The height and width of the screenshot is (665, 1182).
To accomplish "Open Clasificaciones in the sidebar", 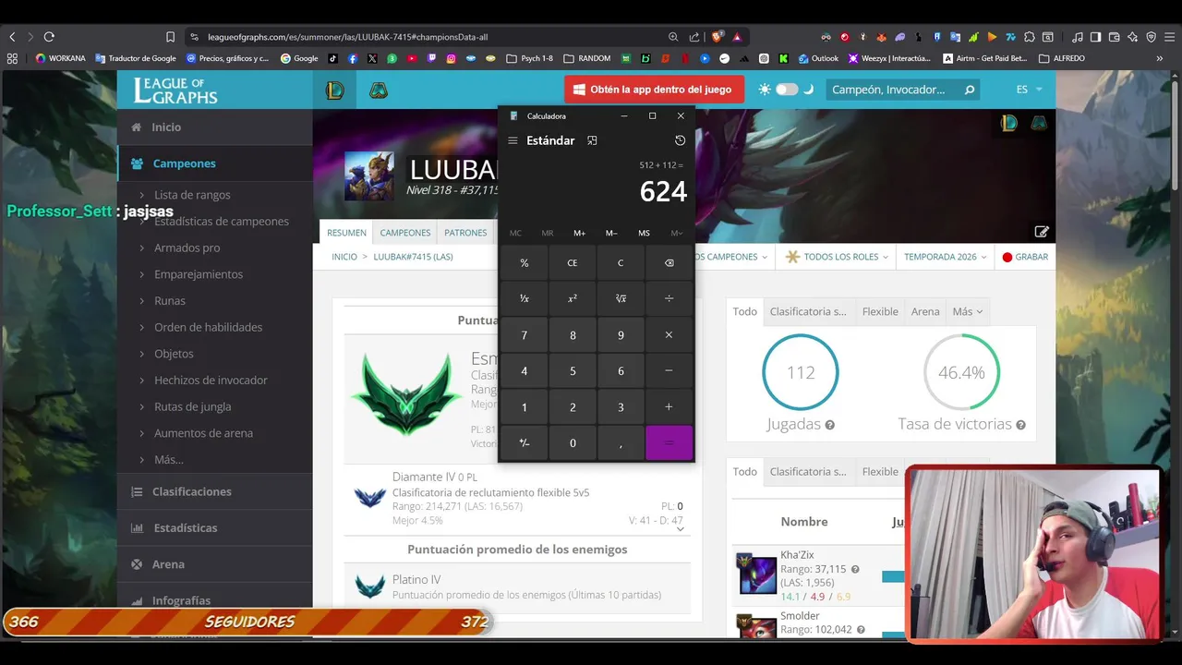I will [214, 491].
